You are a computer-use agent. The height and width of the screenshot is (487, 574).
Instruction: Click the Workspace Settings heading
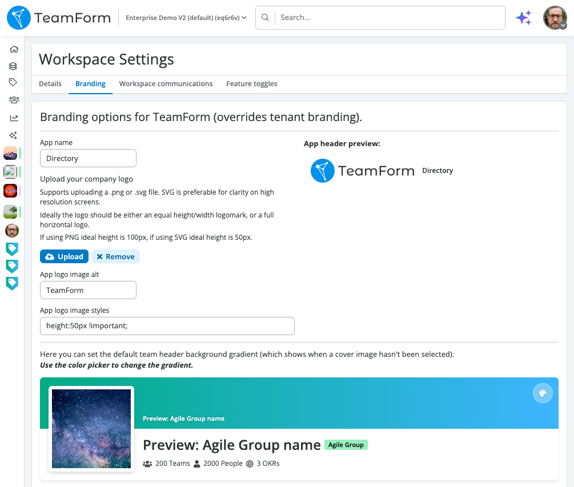(x=107, y=59)
